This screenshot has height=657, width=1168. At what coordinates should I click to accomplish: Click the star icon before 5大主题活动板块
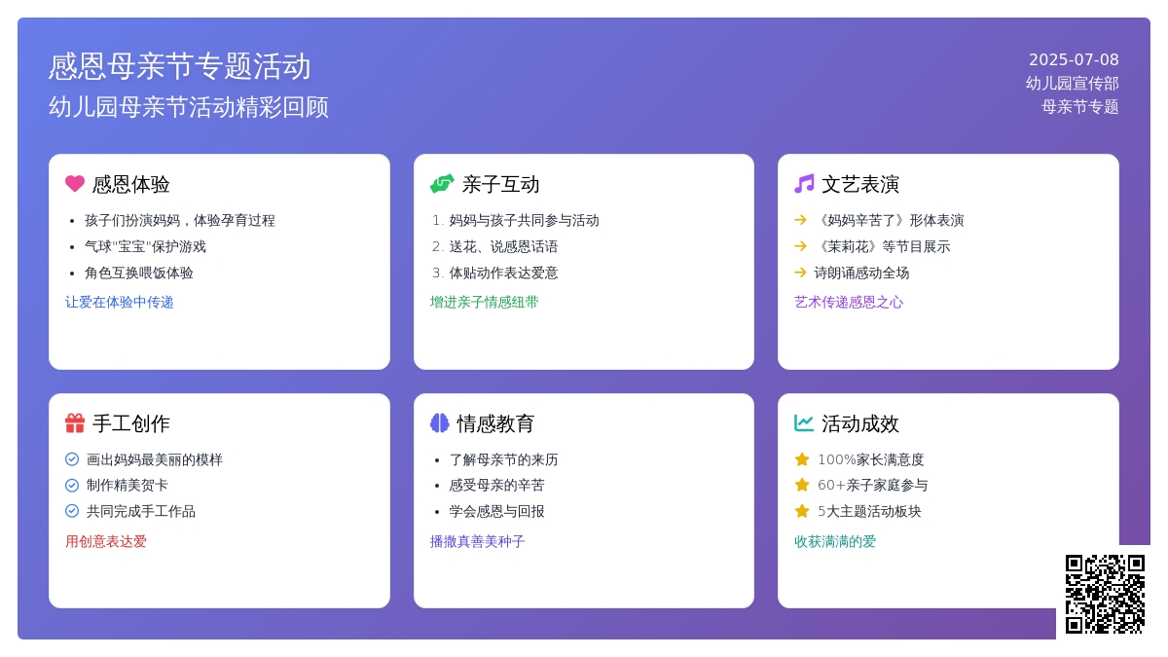pyautogui.click(x=802, y=511)
